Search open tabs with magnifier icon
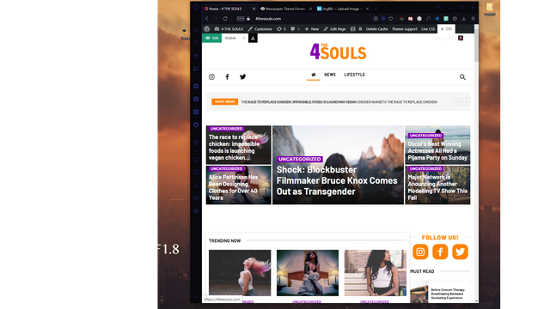The image size is (550, 309). (x=438, y=7)
